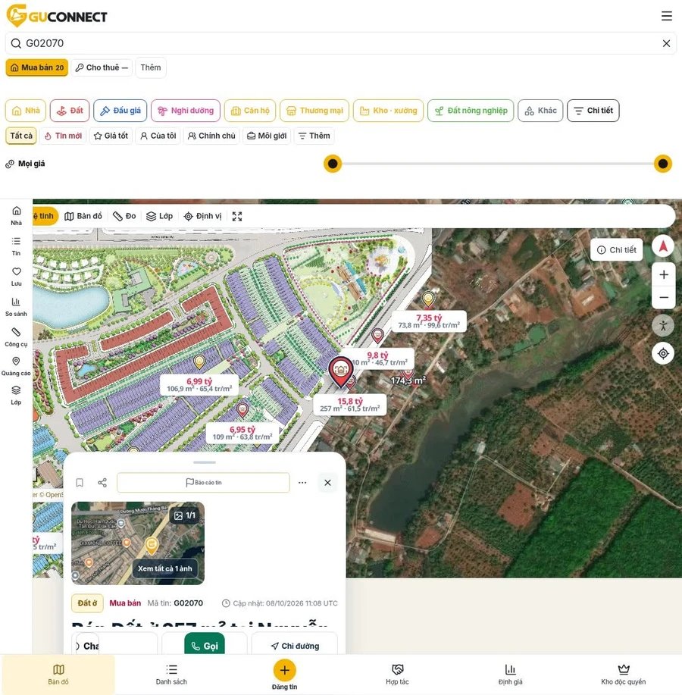Image resolution: width=682 pixels, height=695 pixels.
Task: Click the Định vị locate tool
Action: (x=202, y=216)
